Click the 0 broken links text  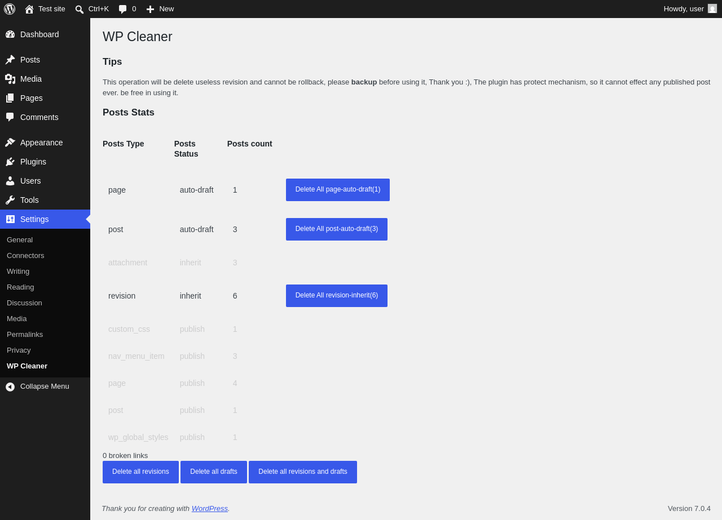click(125, 455)
